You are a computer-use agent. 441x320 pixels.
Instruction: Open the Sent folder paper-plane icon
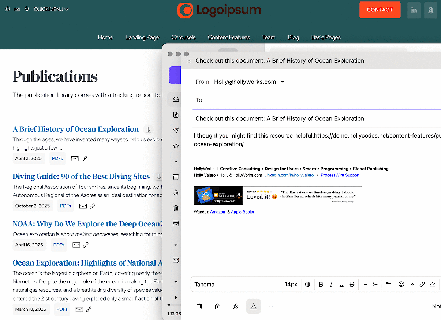[x=176, y=131]
